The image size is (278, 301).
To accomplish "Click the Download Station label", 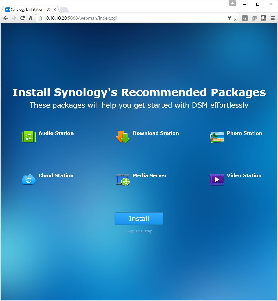I will click(156, 133).
